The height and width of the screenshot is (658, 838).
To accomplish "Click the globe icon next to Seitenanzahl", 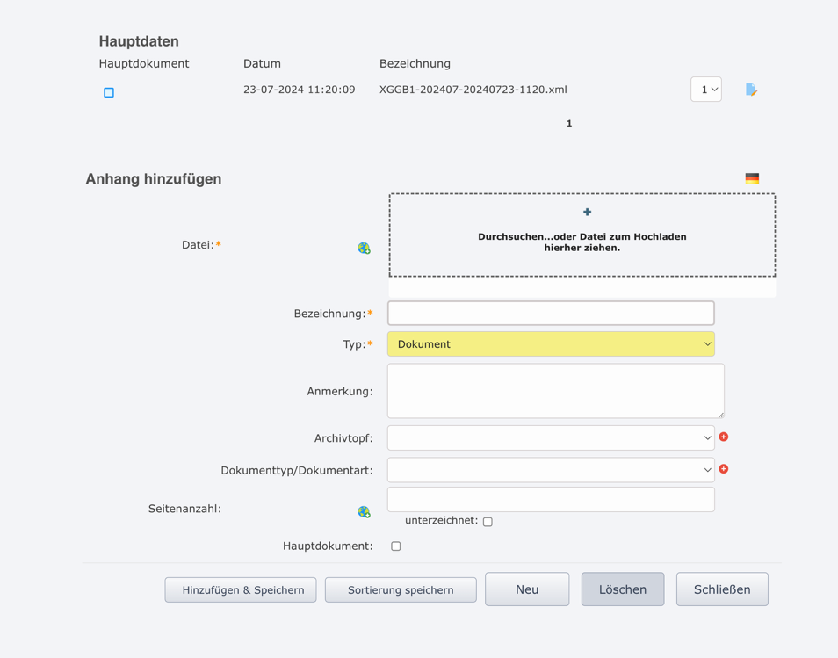I will pyautogui.click(x=363, y=511).
